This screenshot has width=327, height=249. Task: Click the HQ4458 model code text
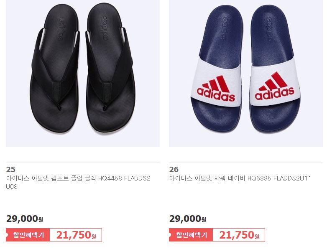coord(110,178)
